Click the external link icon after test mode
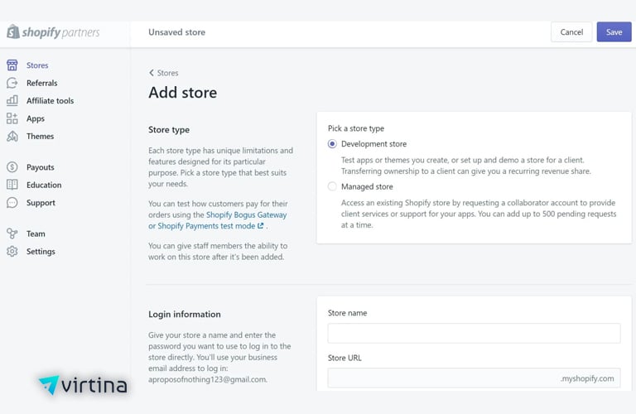The width and height of the screenshot is (636, 414). click(260, 226)
